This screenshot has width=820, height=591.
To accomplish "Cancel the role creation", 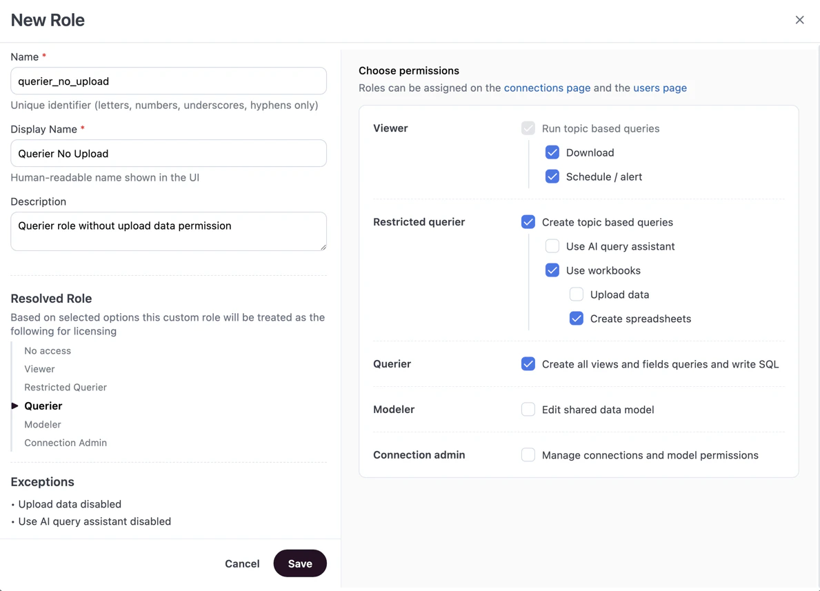I will click(x=242, y=563).
